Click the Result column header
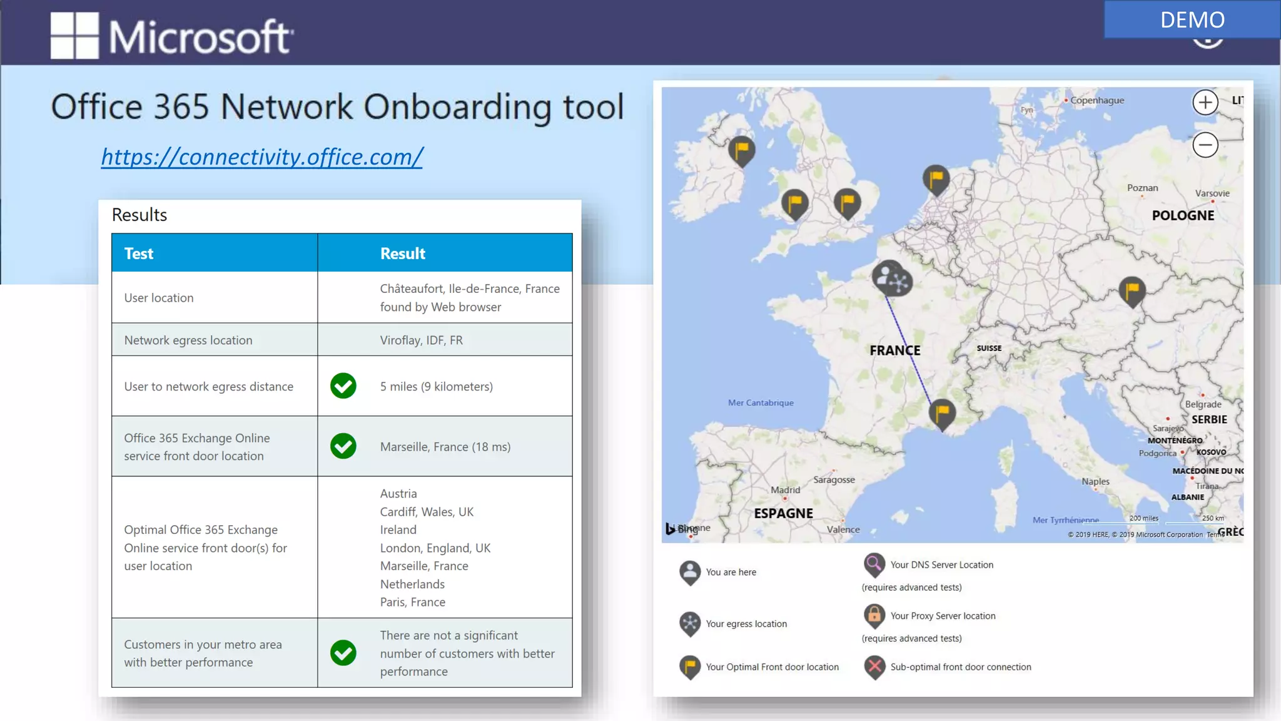Image resolution: width=1281 pixels, height=721 pixels. [x=445, y=253]
